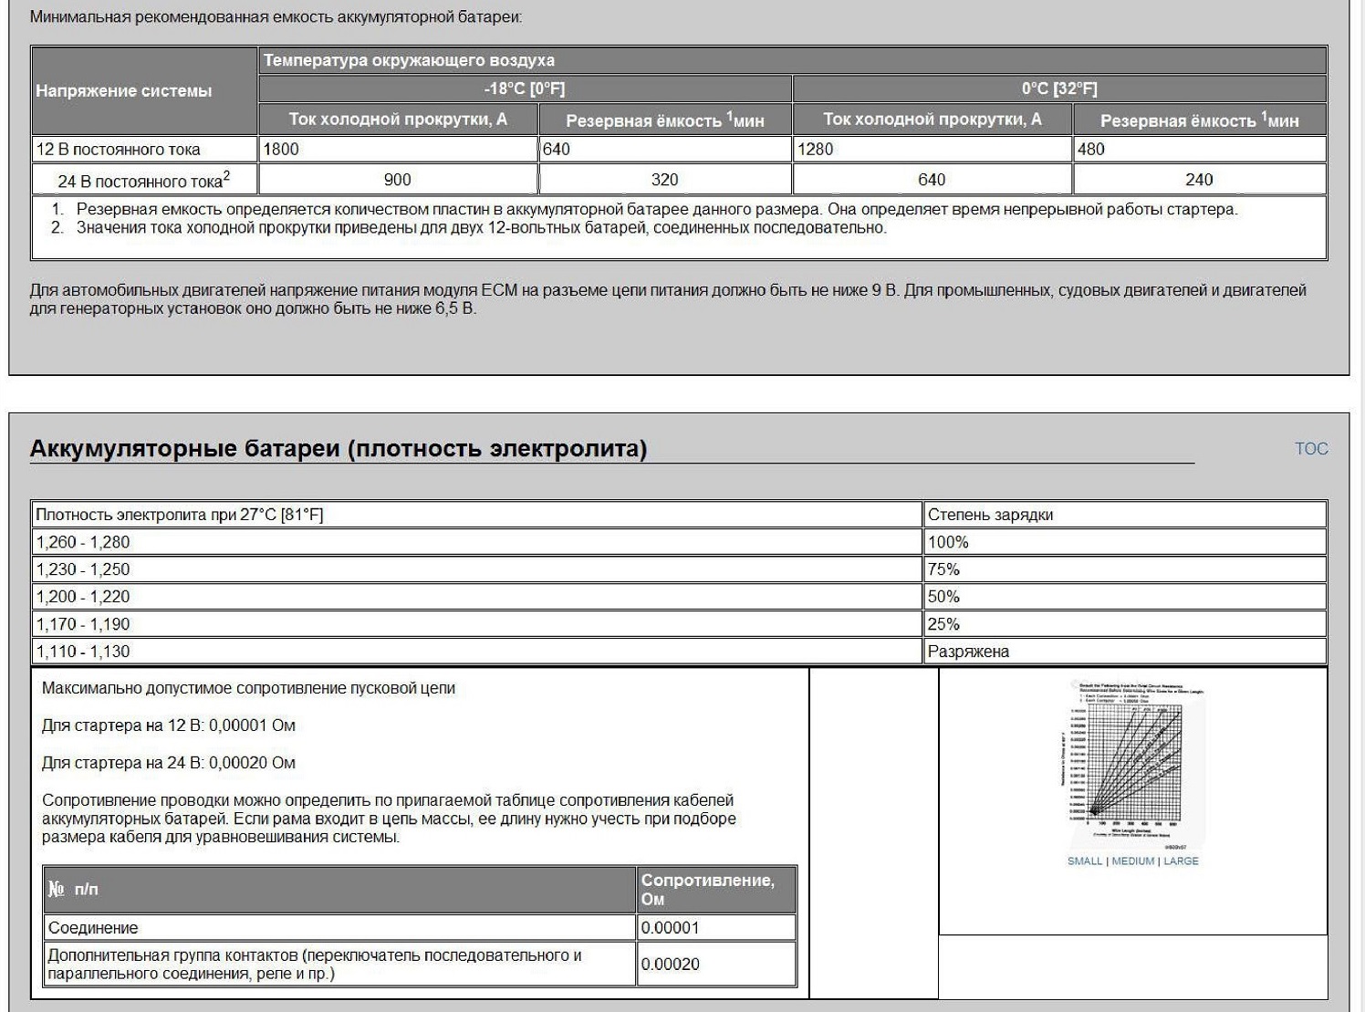Click the 'Для стартера на 24 В' line

pyautogui.click(x=169, y=763)
